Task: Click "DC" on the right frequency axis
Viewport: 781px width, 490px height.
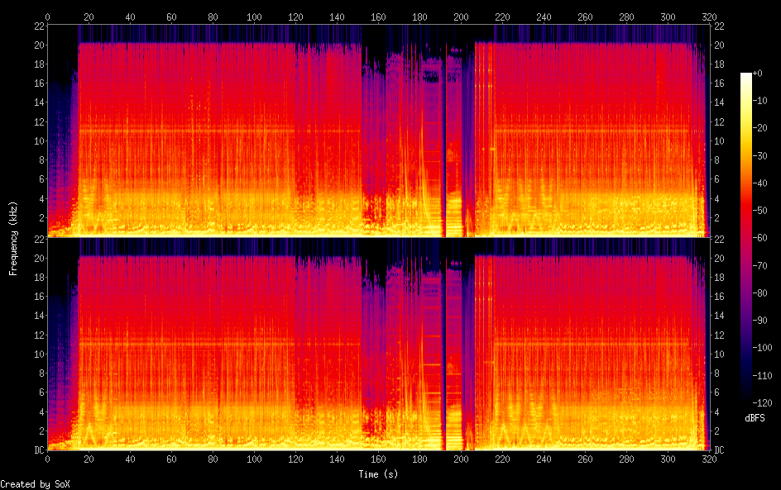Action: tap(719, 450)
